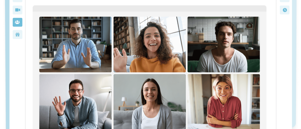Select the highlighted participants group icon
The width and height of the screenshot is (301, 129).
click(18, 22)
